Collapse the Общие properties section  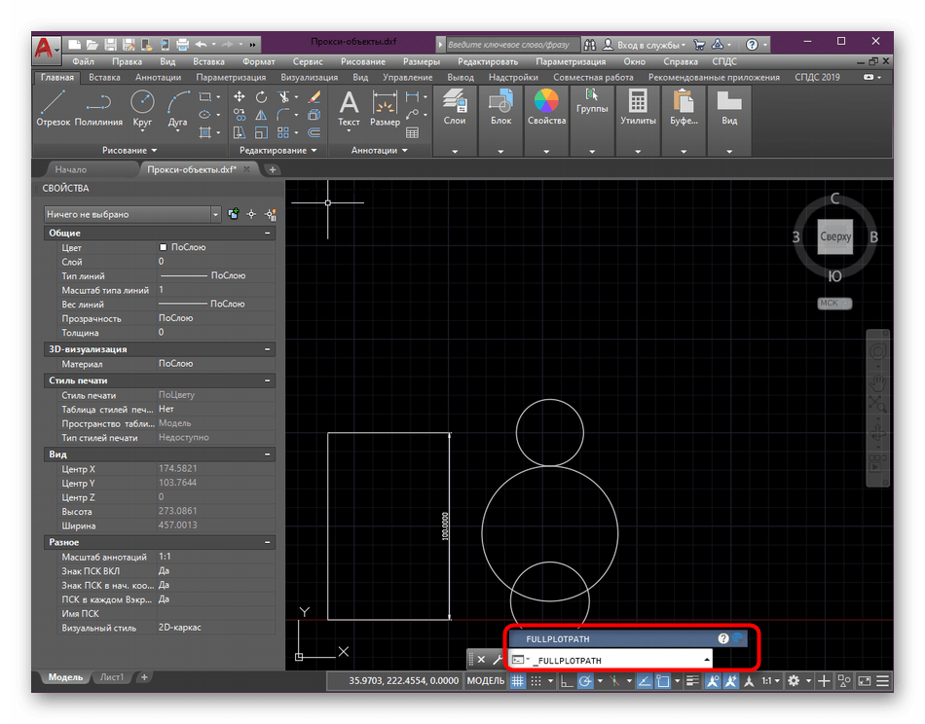coord(268,234)
